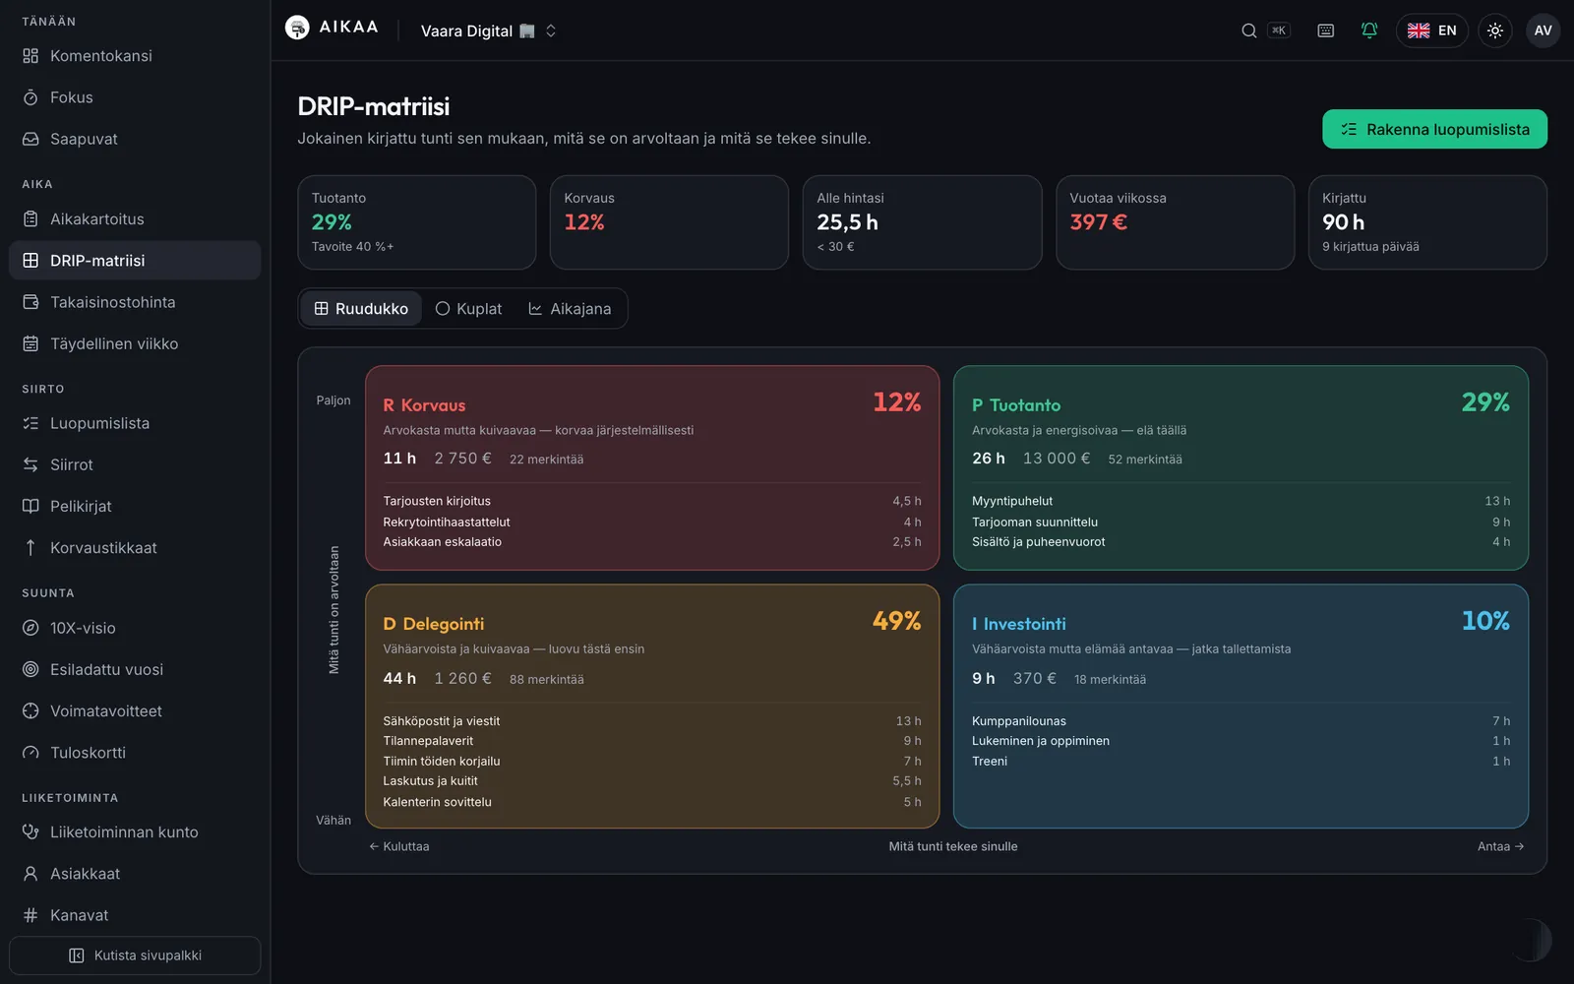Select the Sähköpostit ja viestit row
Screen dimensions: 1574x984
click(x=652, y=721)
